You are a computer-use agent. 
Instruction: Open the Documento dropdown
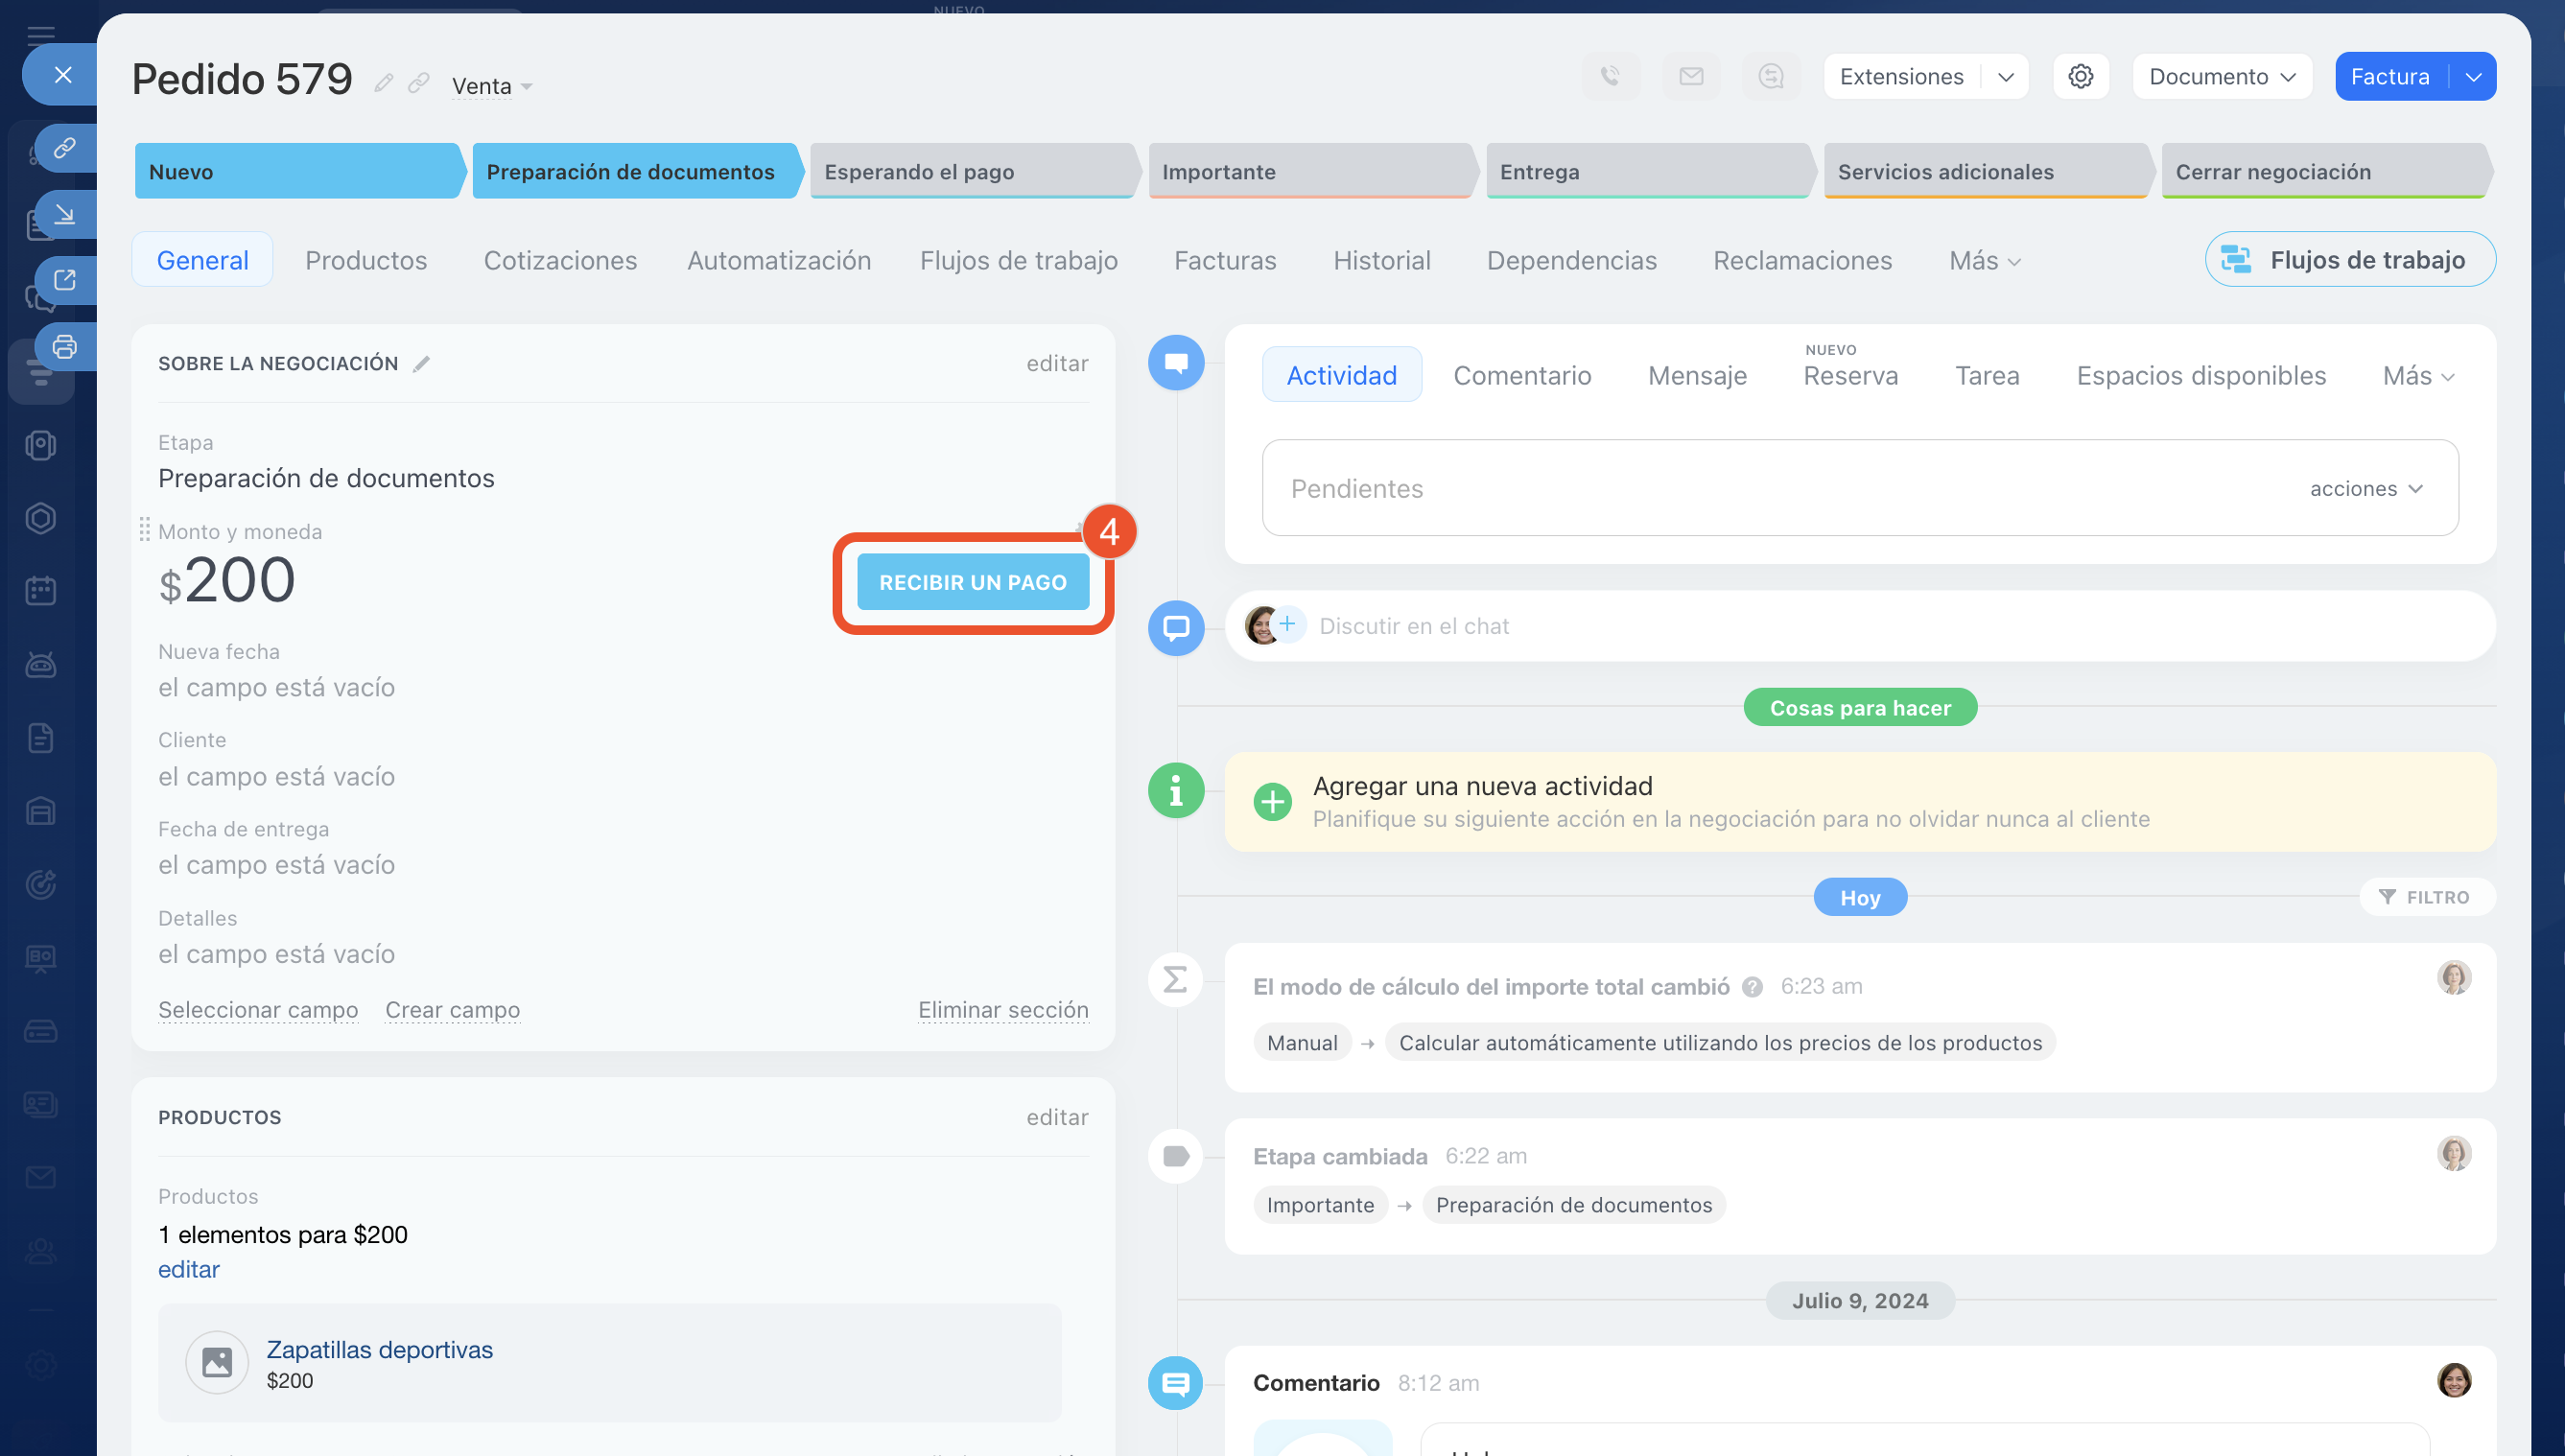(x=2221, y=77)
